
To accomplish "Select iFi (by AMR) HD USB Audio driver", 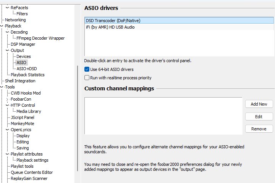I will click(x=110, y=27).
